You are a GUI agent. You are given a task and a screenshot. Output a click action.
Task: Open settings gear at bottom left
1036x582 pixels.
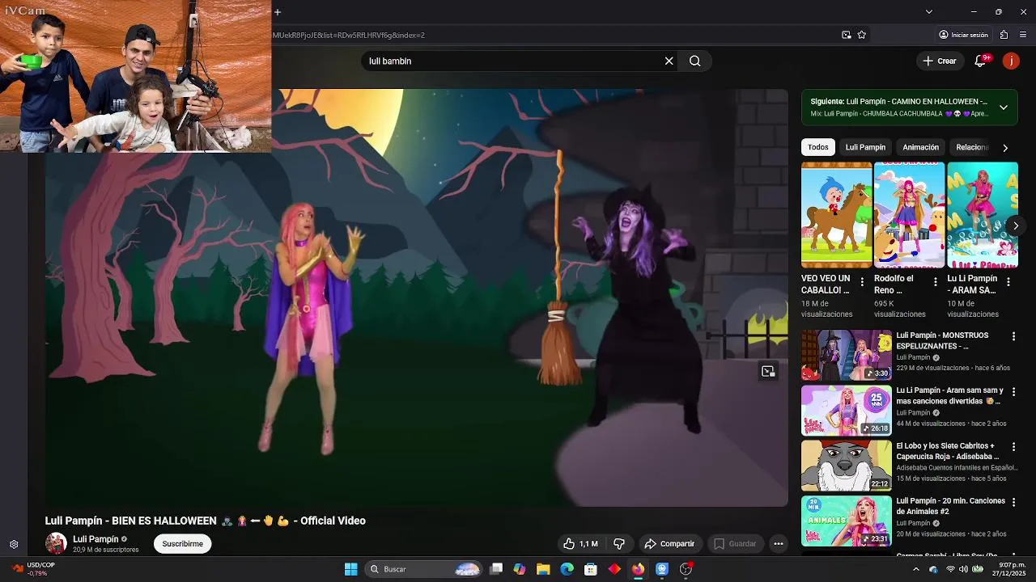(x=14, y=545)
